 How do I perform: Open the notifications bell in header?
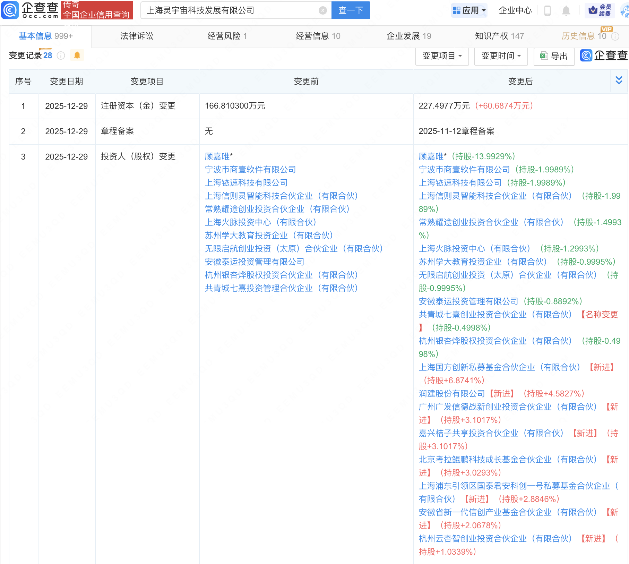tap(566, 11)
